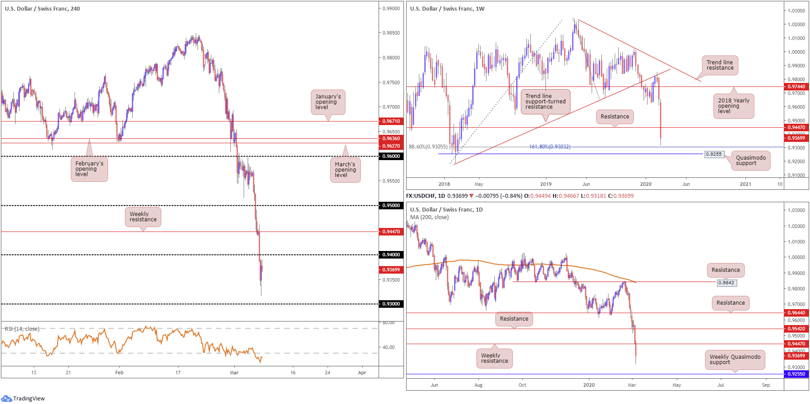Select the 0.93000 black price tag

pos(391,304)
